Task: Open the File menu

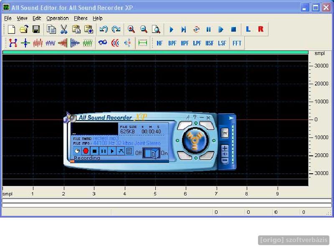Action: (8, 18)
